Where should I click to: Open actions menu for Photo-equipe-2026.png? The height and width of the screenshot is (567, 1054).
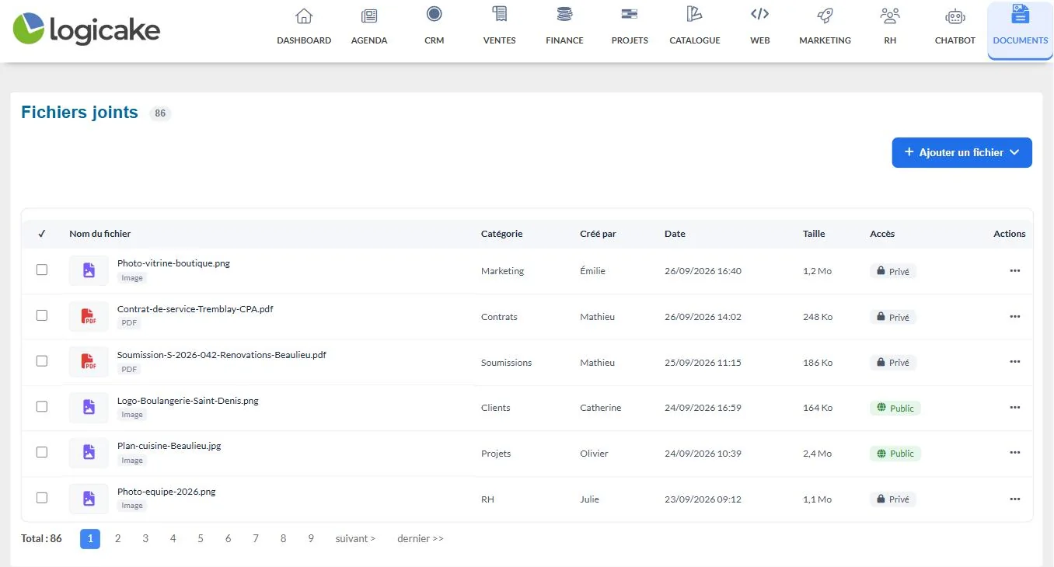point(1014,499)
